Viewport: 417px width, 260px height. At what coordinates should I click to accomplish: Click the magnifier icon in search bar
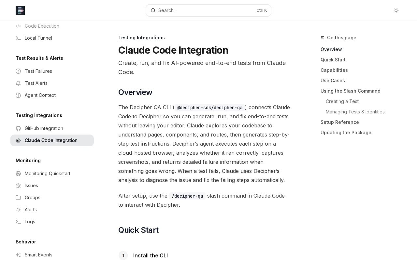(x=153, y=10)
